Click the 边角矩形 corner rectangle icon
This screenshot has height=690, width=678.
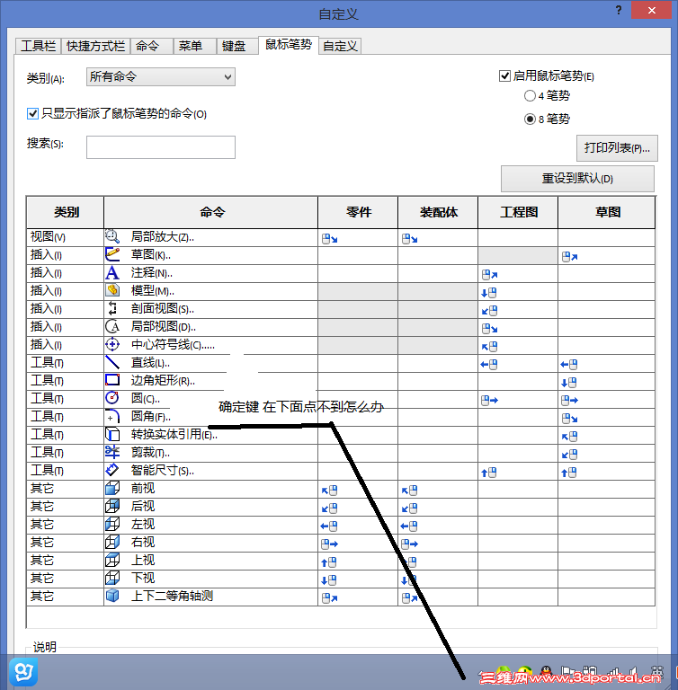pos(112,380)
